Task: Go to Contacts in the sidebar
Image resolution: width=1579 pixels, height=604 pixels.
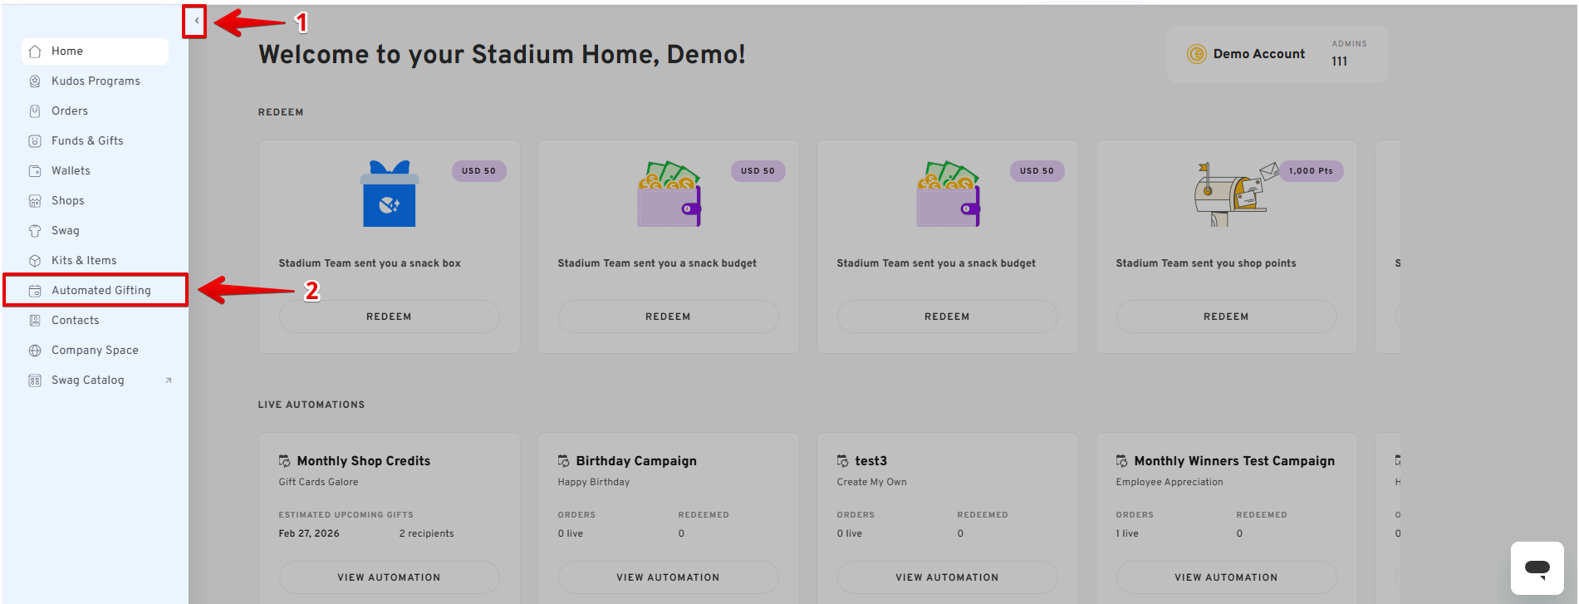Action: (75, 321)
